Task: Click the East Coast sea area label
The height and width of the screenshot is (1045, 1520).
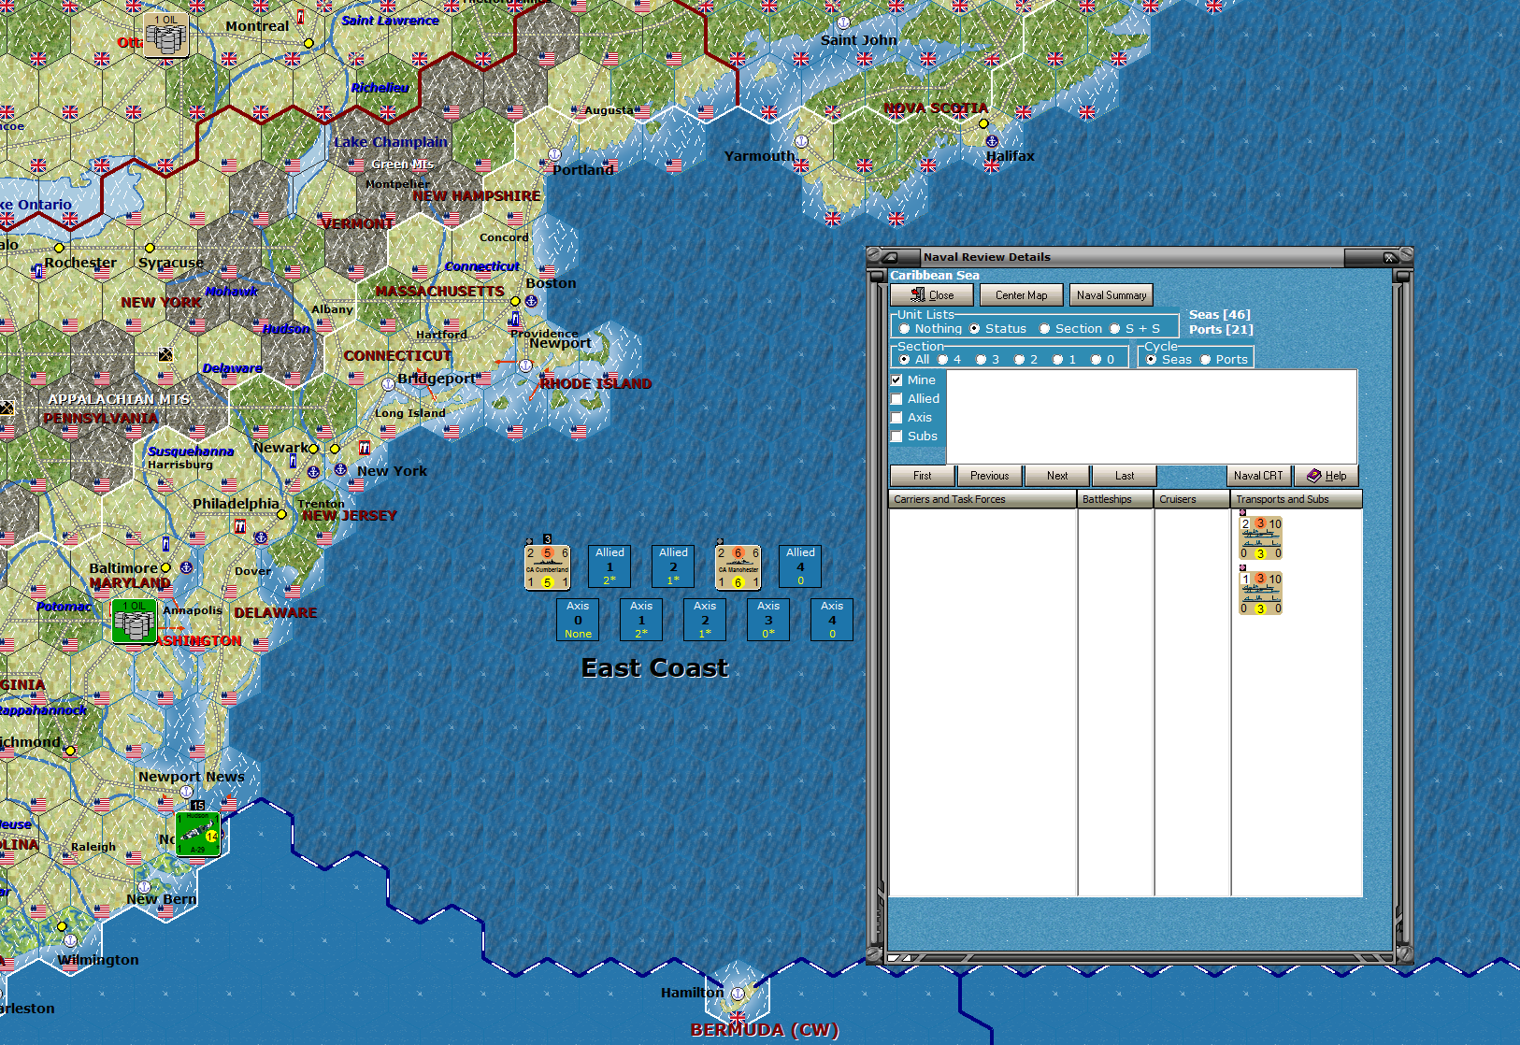Action: (x=654, y=668)
